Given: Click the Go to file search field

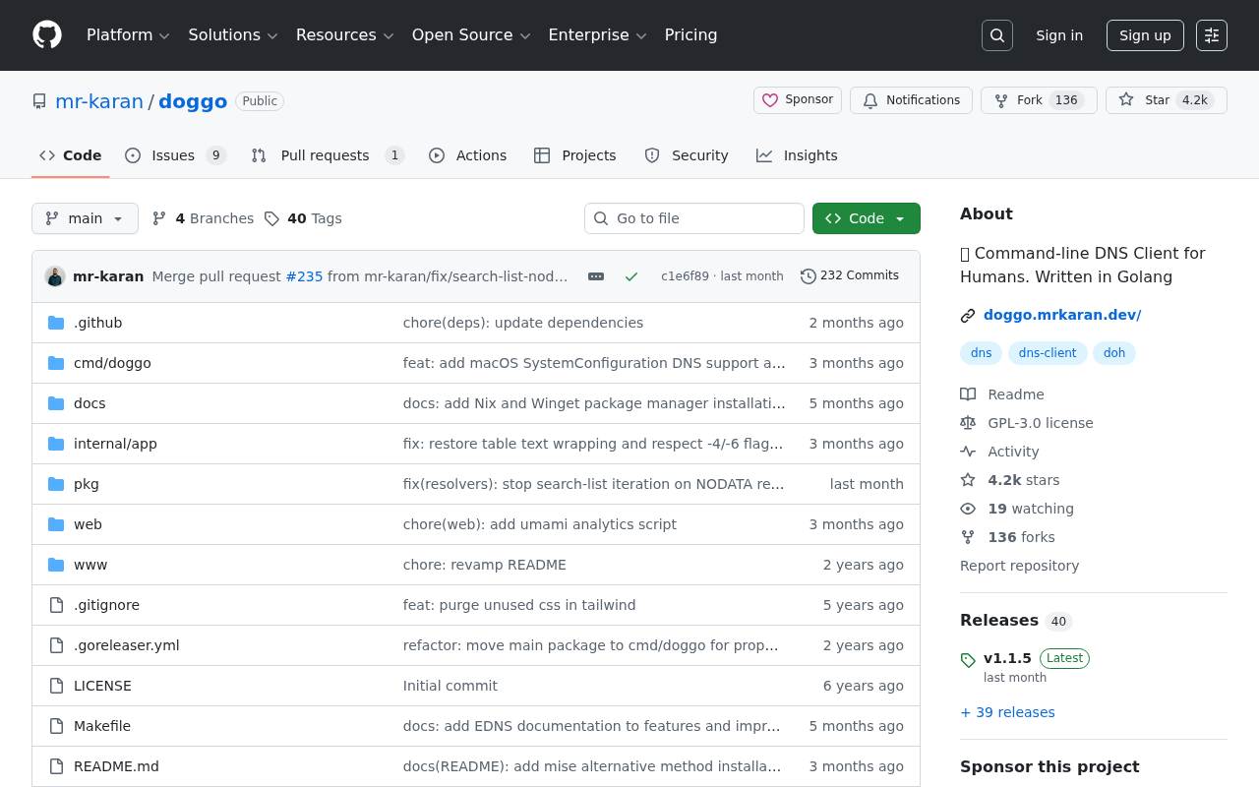Looking at the screenshot, I should [x=694, y=218].
